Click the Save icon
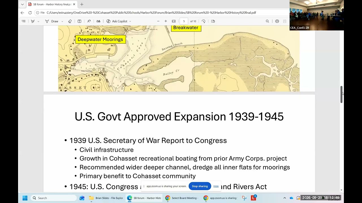 pyautogui.click(x=285, y=21)
